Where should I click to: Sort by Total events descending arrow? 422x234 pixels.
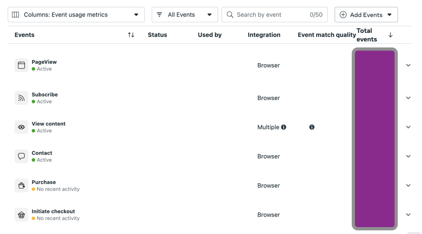pyautogui.click(x=390, y=35)
